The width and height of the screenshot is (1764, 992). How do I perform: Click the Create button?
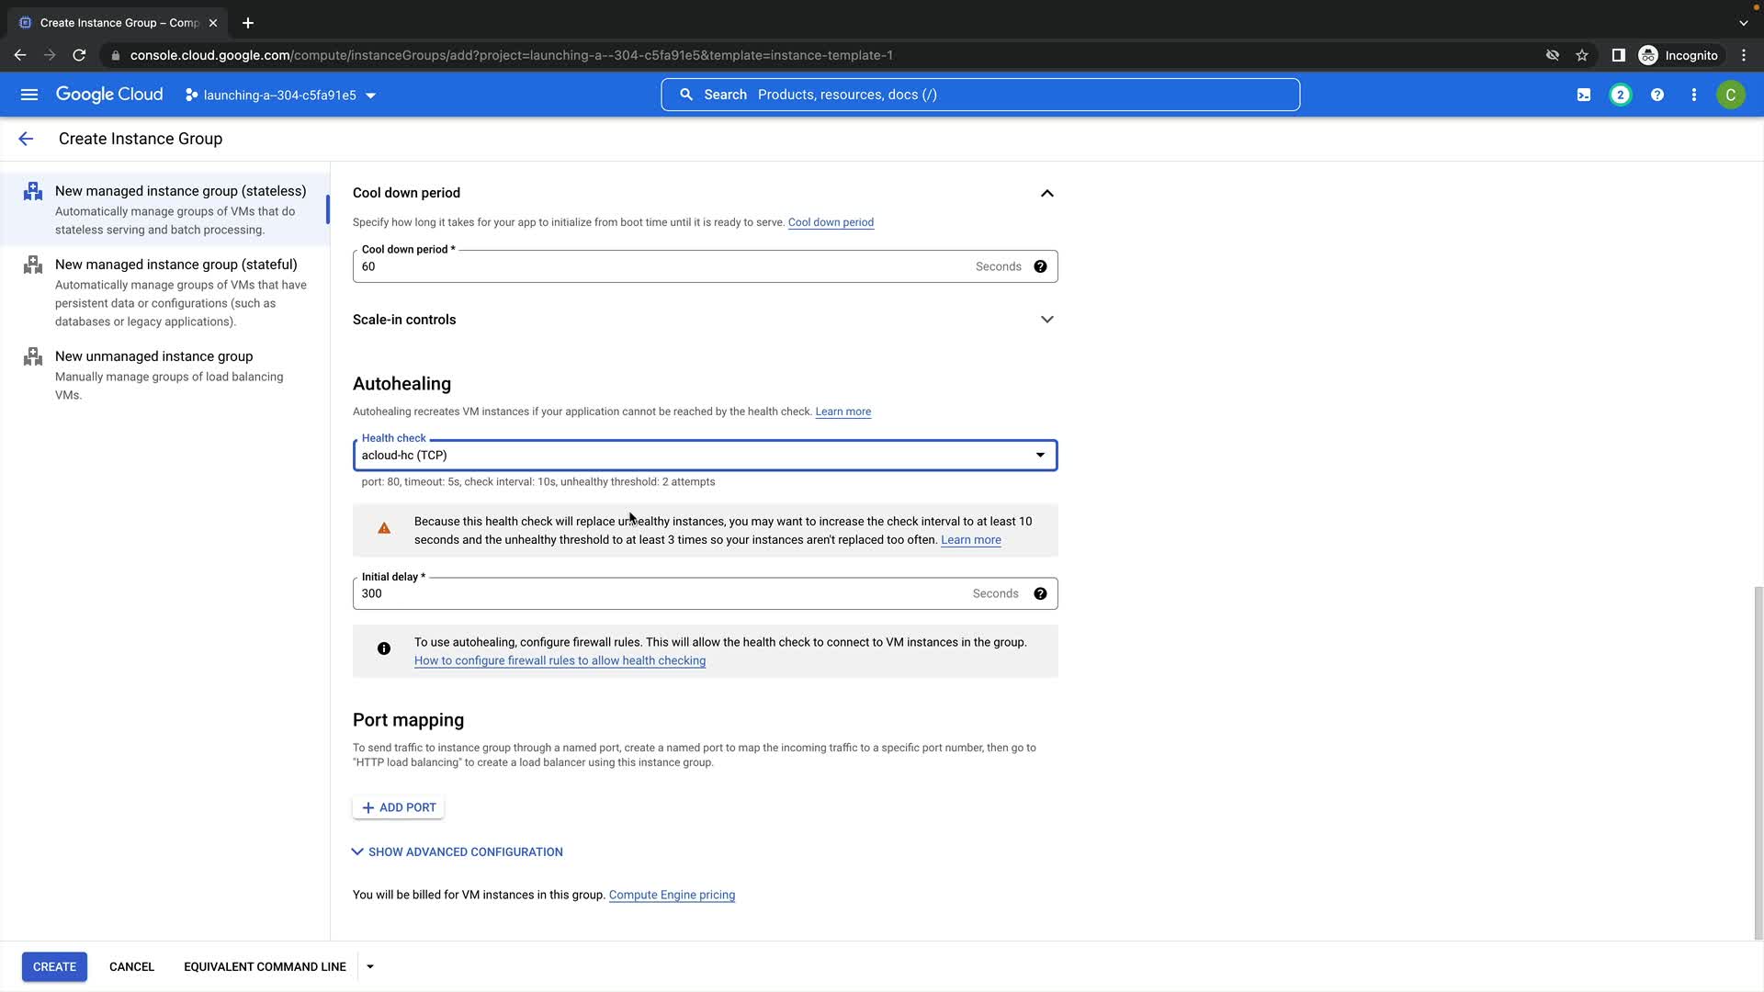tap(54, 966)
